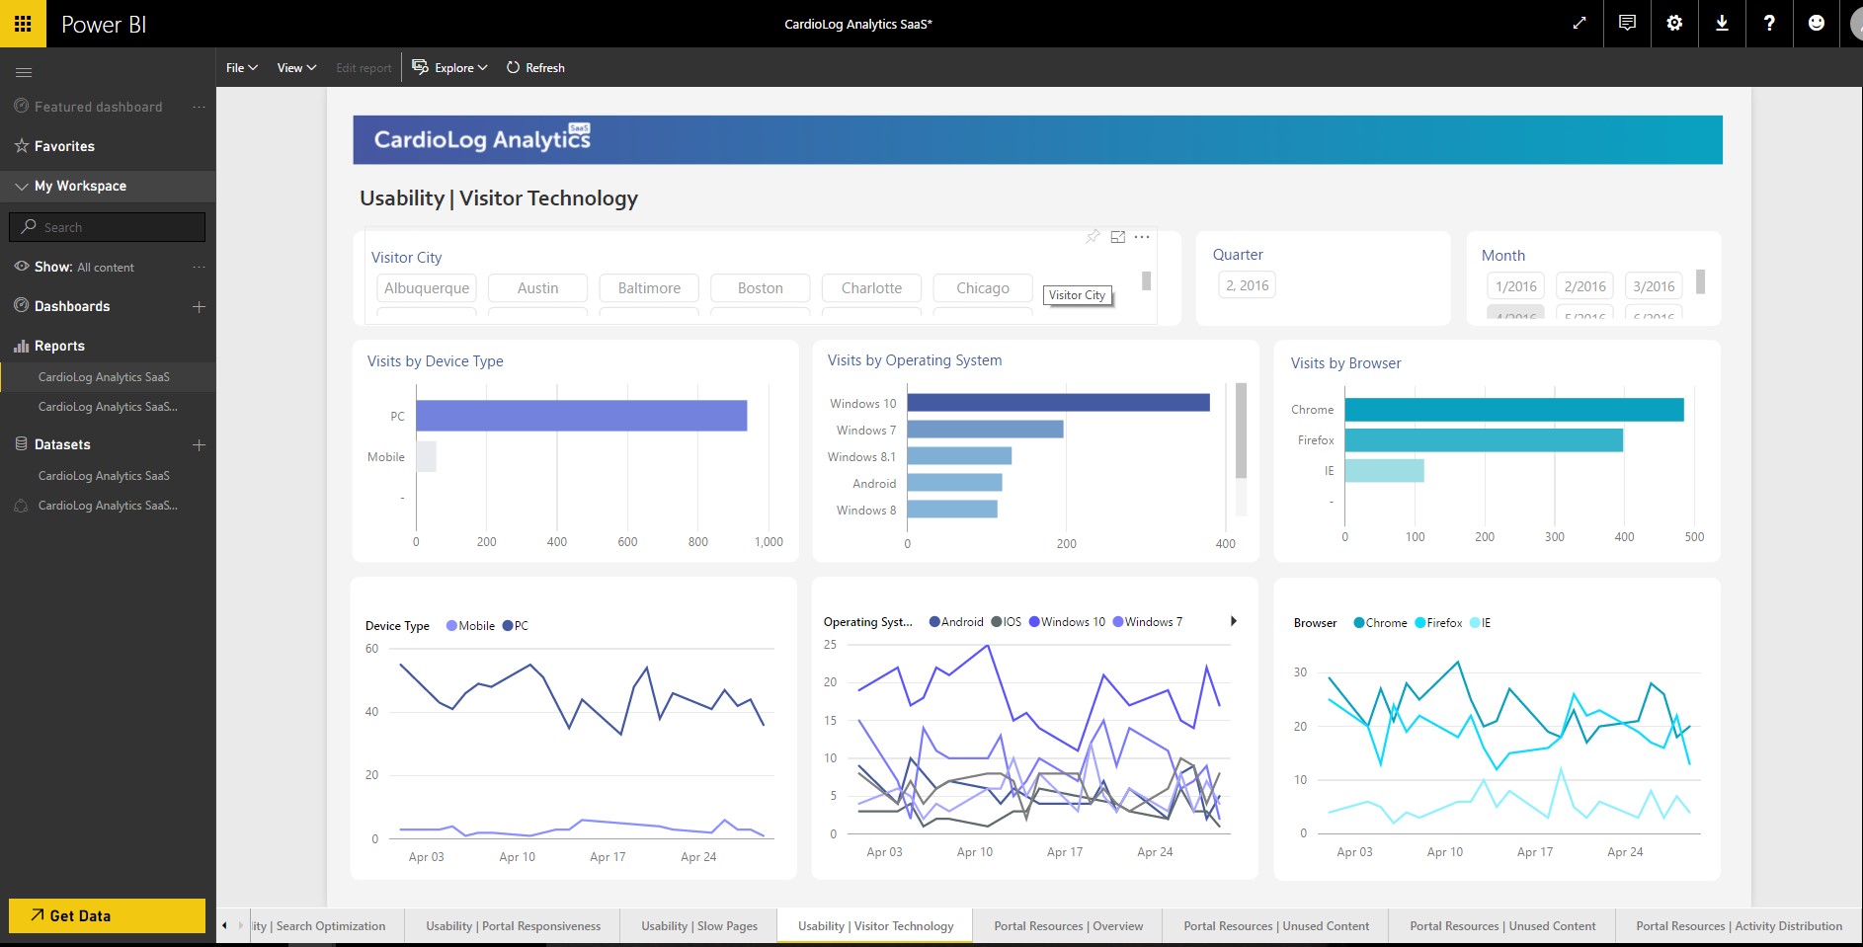
Task: Click the disabled Edit report button
Action: (364, 68)
